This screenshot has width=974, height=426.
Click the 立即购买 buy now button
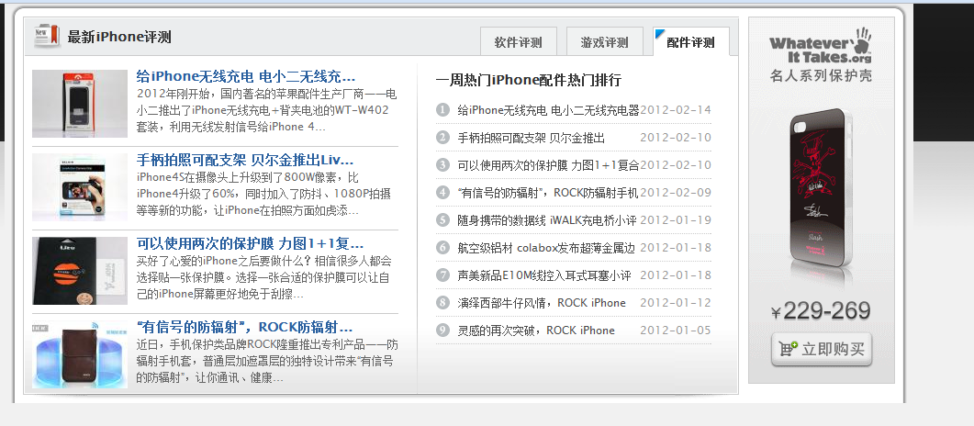tap(822, 349)
